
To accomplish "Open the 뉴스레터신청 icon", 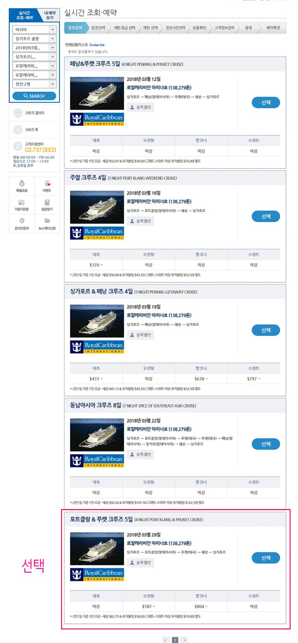I will click(x=47, y=224).
